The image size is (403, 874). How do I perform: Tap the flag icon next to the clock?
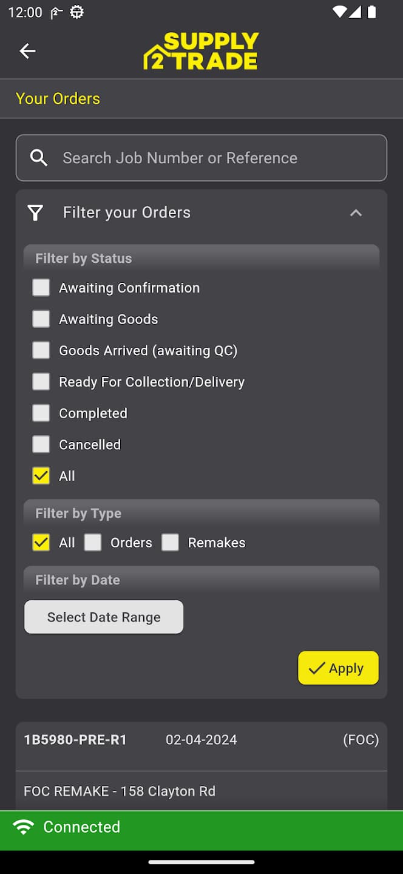[55, 12]
